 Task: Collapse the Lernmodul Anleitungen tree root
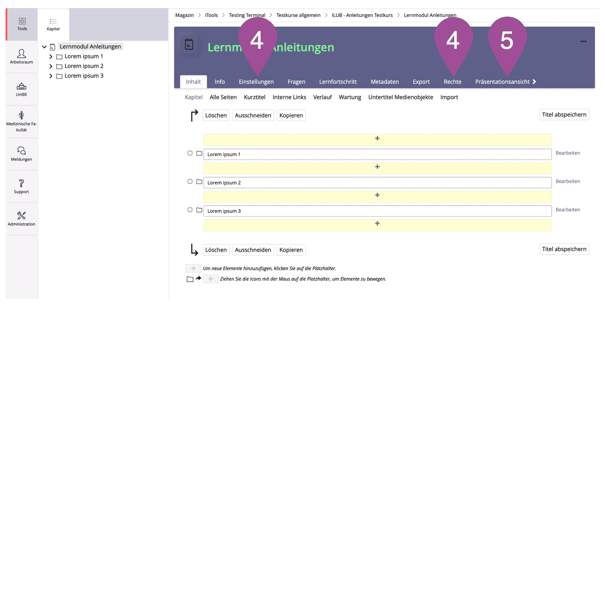pos(44,47)
